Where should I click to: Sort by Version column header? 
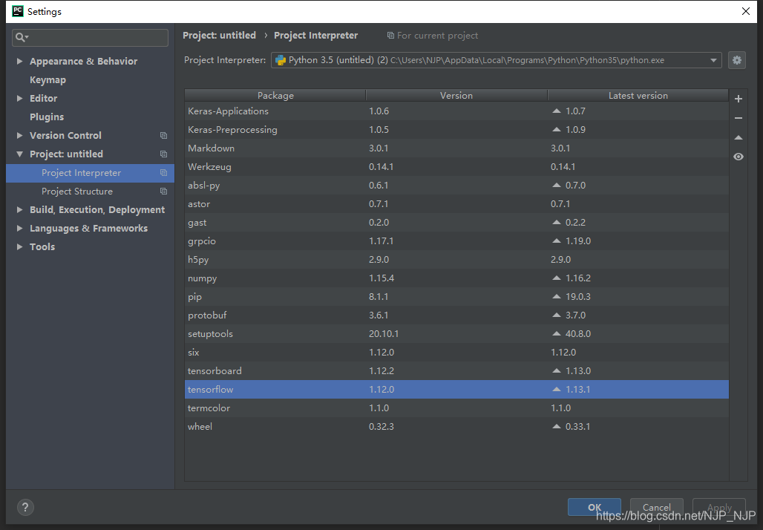(x=456, y=96)
